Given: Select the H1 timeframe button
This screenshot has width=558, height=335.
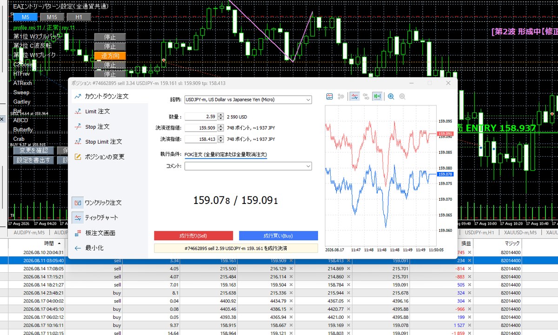Looking at the screenshot, I should tap(79, 17).
